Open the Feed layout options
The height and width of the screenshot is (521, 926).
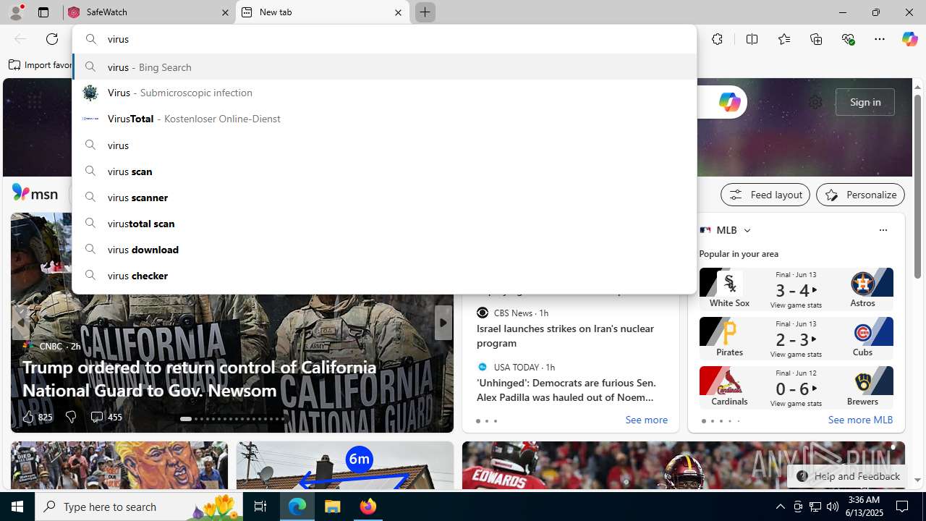coord(765,195)
